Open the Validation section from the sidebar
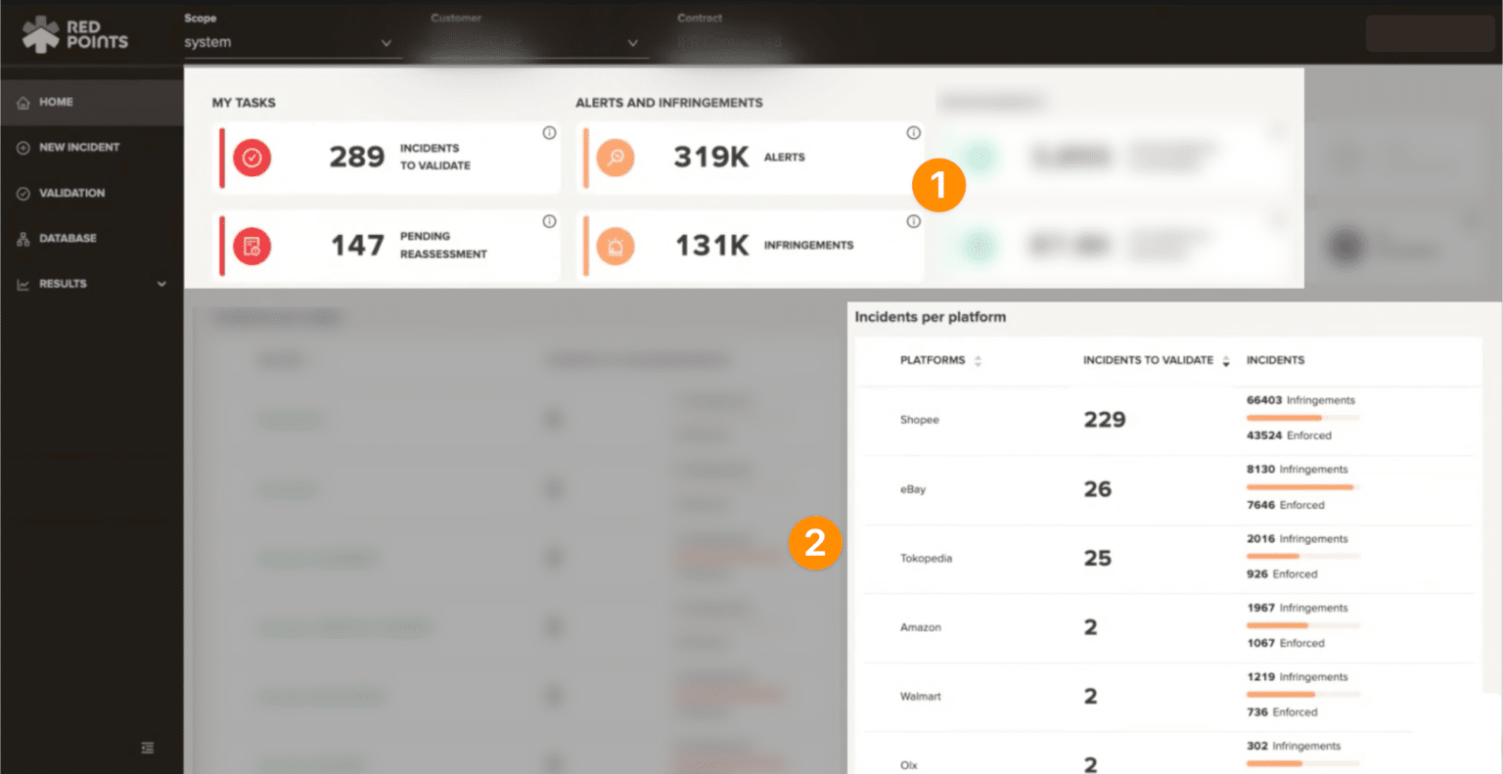This screenshot has height=774, width=1503. point(73,193)
